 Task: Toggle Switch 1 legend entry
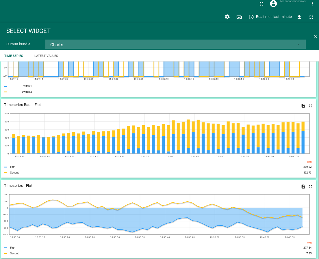coord(27,86)
